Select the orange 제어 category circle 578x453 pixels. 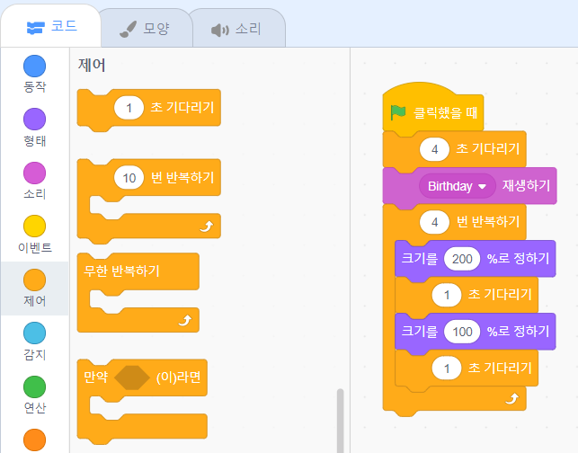[35, 280]
